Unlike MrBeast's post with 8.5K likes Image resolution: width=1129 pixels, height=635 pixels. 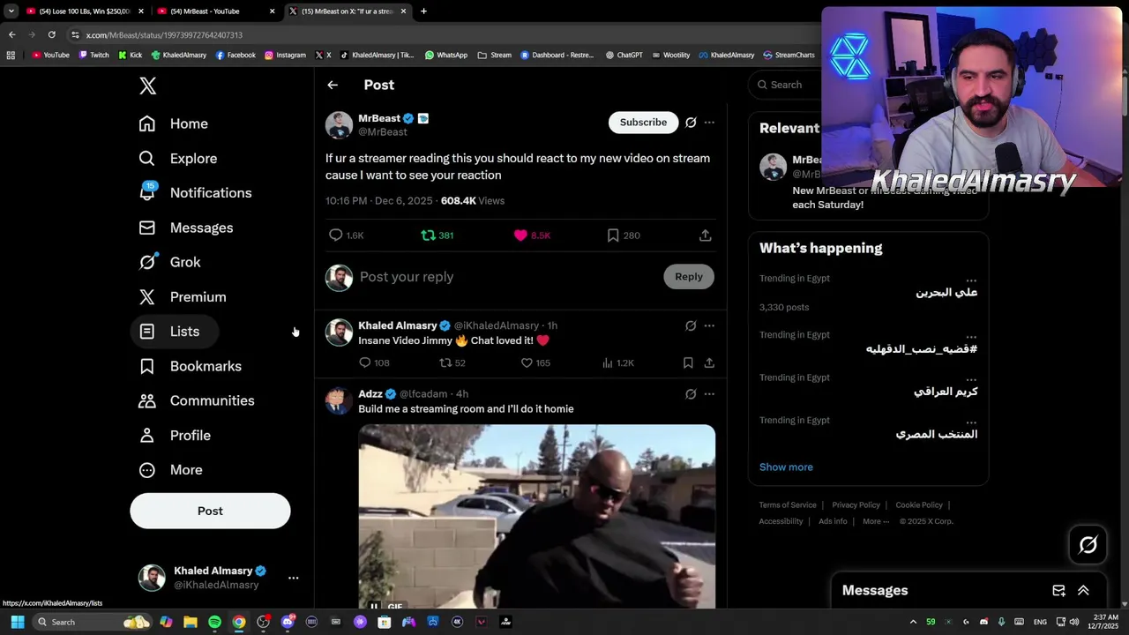520,235
